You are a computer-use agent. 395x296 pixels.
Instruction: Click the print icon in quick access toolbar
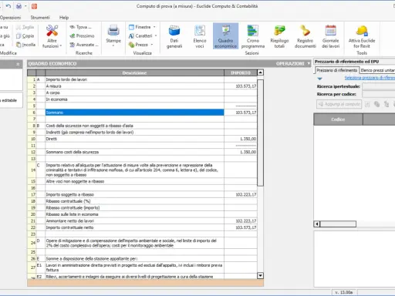19,6
